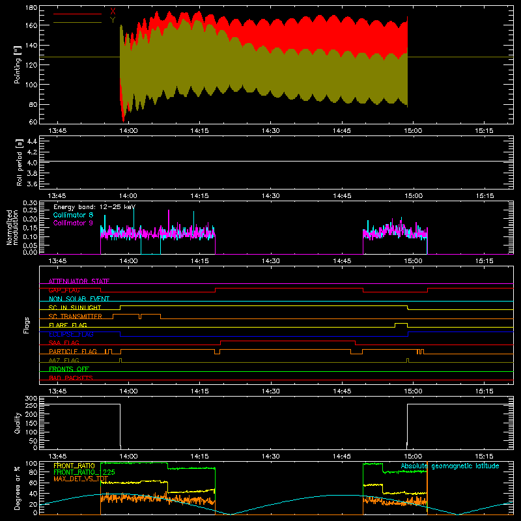
Task: Select the Y legend label in Pointing plot
Action: tap(113, 20)
